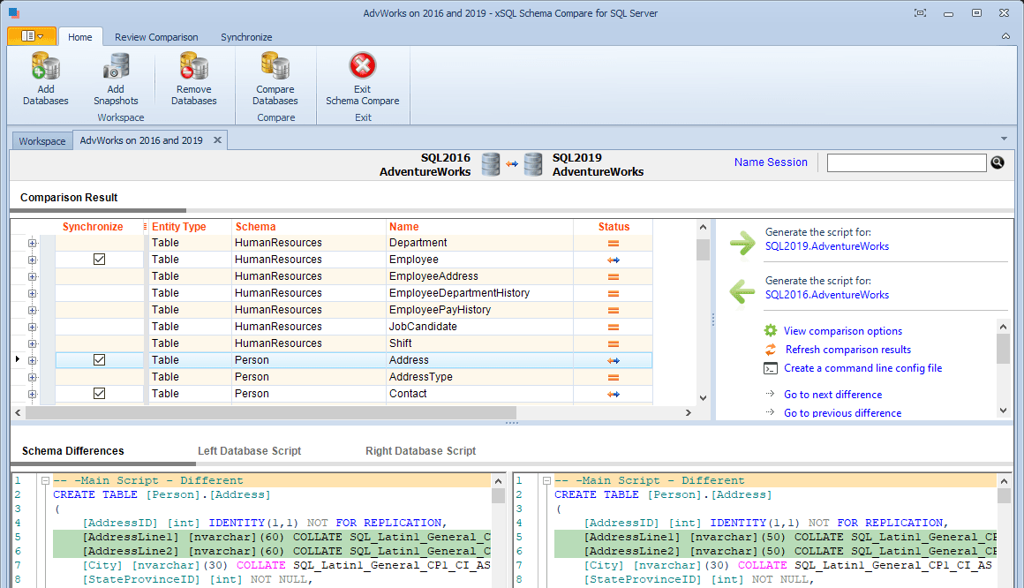Collapse the ribbon with the top-right chevron
The height and width of the screenshot is (588, 1024).
point(1005,36)
